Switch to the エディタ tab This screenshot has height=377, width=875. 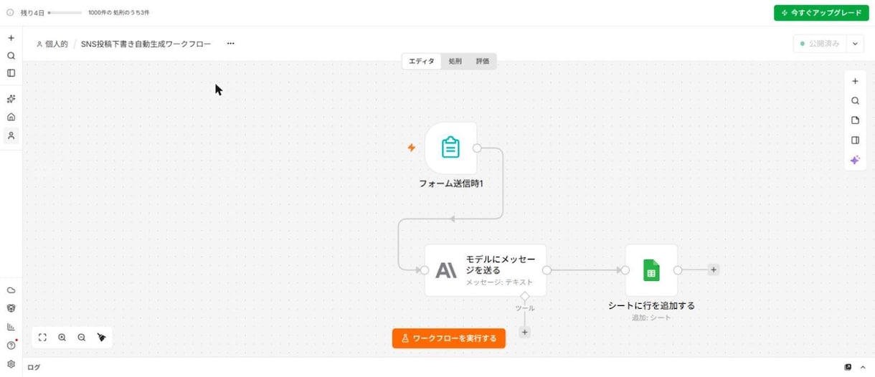tap(422, 62)
